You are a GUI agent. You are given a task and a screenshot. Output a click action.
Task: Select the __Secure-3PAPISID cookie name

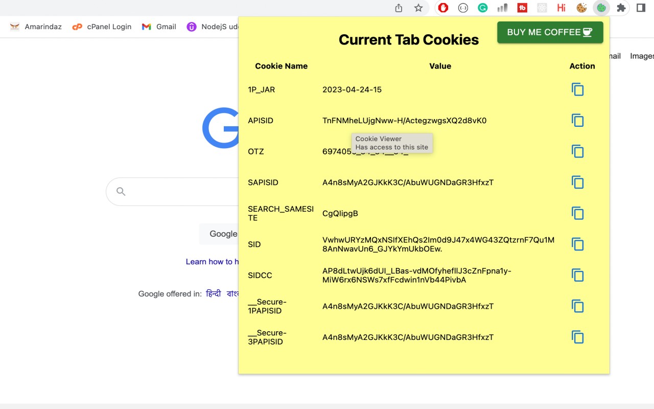pyautogui.click(x=267, y=337)
